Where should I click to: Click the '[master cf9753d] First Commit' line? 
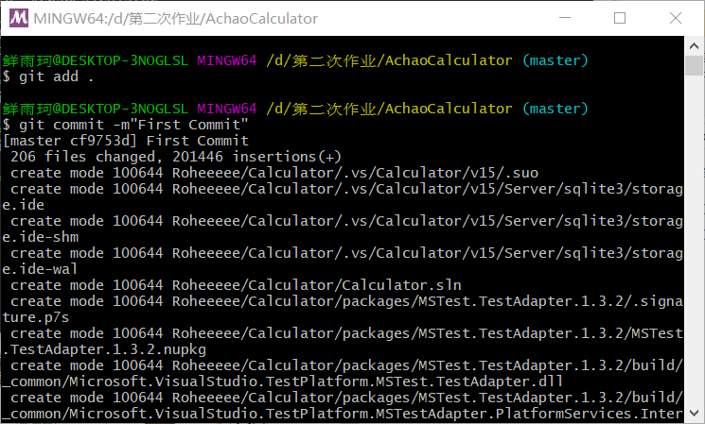click(126, 141)
